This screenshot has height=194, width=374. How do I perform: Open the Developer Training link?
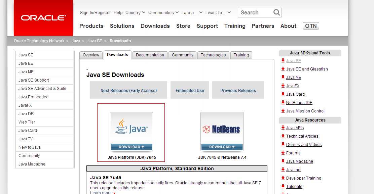[303, 178]
